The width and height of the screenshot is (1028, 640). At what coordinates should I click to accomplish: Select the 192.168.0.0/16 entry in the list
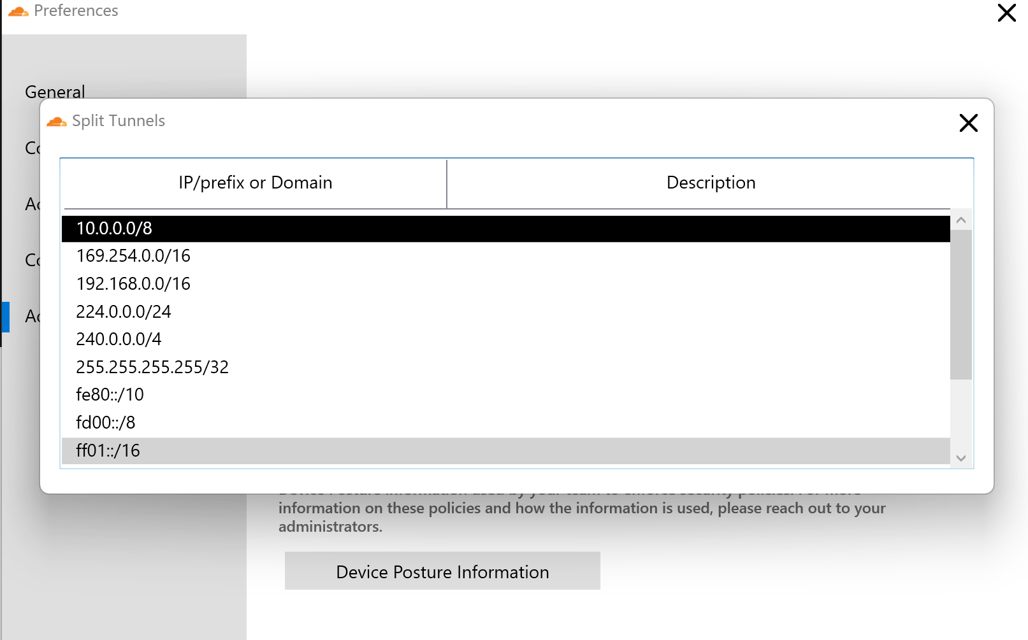pyautogui.click(x=255, y=283)
